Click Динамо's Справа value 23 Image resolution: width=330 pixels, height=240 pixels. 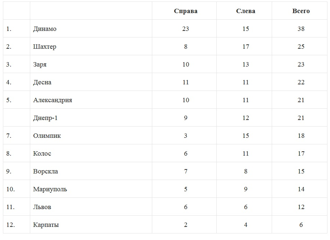[x=185, y=29]
